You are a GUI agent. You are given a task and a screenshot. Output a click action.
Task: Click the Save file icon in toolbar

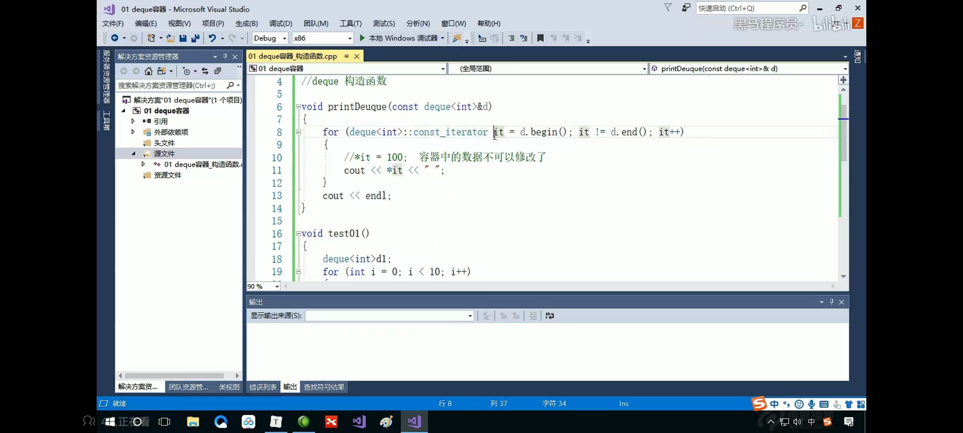[183, 38]
